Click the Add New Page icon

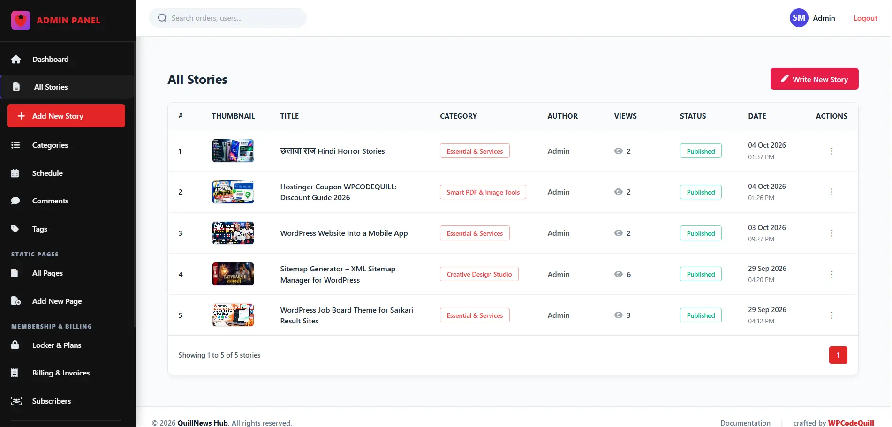point(16,301)
